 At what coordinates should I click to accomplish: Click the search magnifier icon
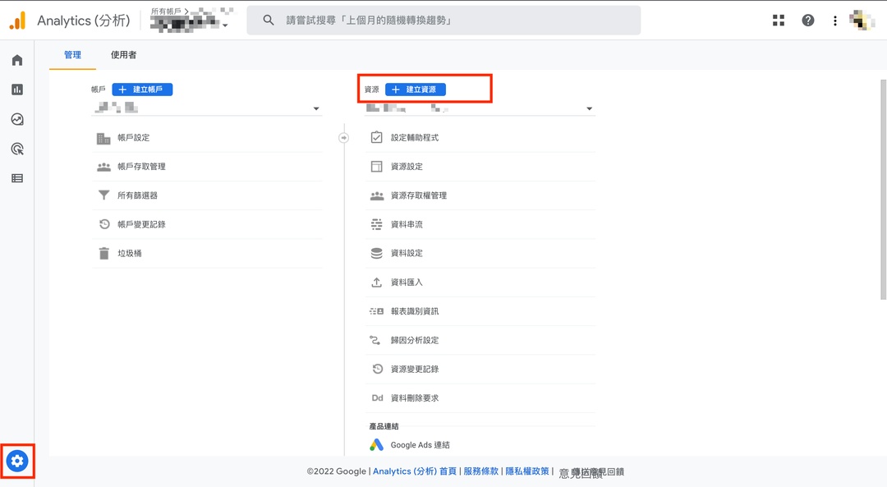268,21
